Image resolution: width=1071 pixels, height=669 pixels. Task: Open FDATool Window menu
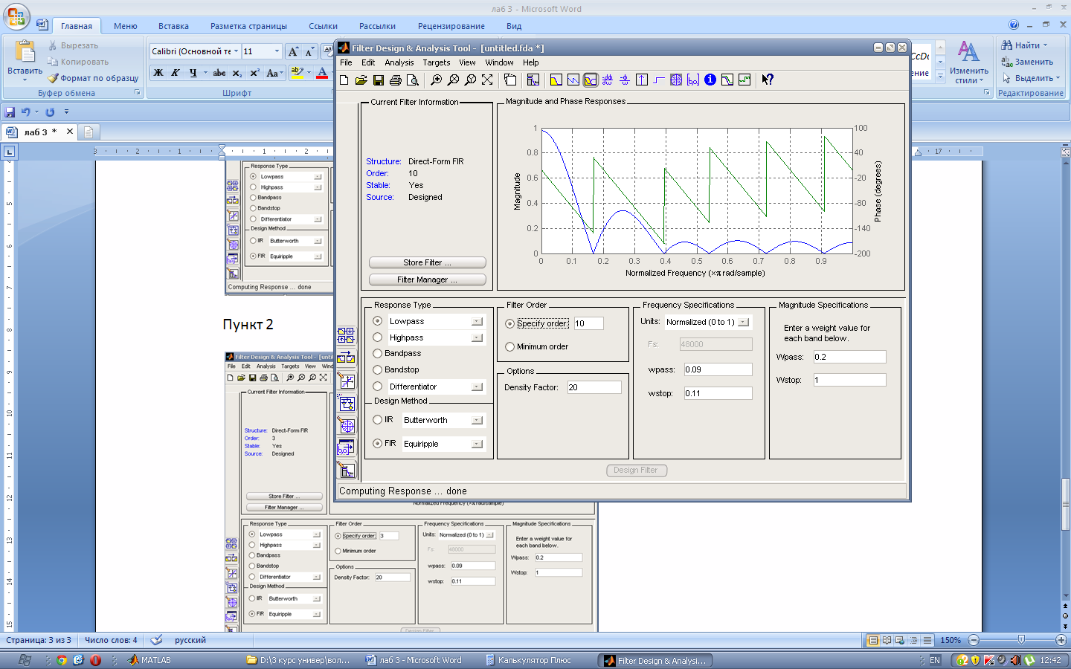coord(499,62)
